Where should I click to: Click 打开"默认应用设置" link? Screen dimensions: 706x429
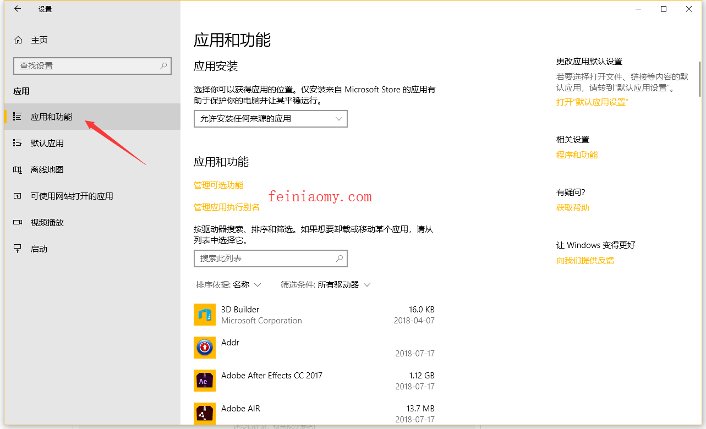point(592,101)
